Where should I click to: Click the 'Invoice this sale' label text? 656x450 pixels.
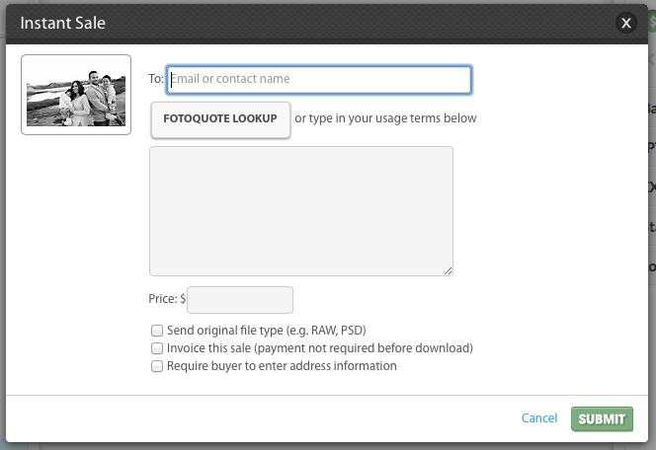pos(320,348)
